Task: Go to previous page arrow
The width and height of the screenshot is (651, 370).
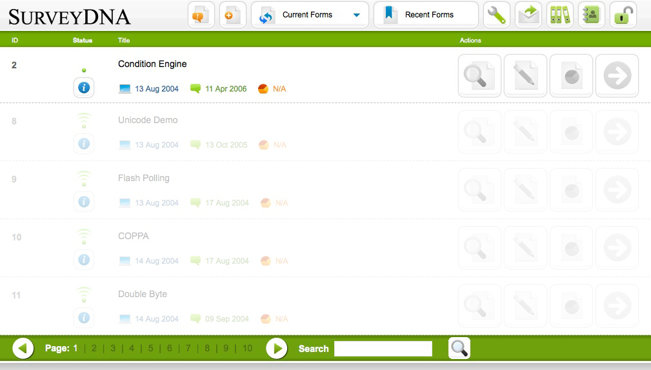Action: (23, 349)
